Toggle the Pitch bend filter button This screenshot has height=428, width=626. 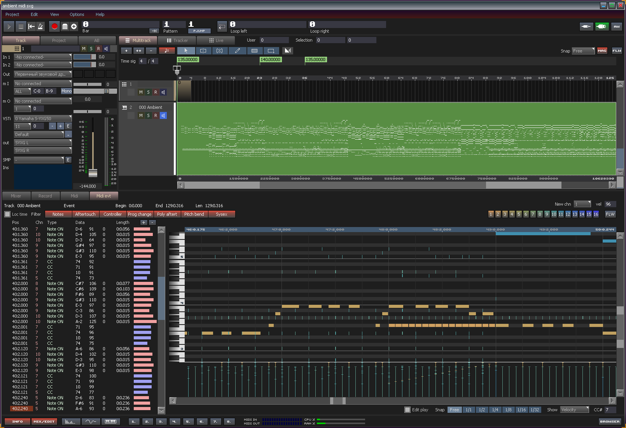(x=194, y=214)
